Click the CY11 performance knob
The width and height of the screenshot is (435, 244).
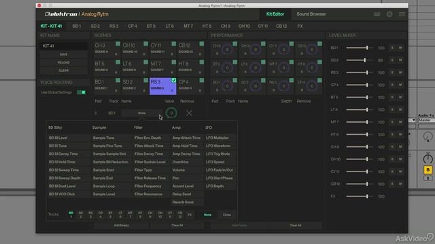point(283,49)
